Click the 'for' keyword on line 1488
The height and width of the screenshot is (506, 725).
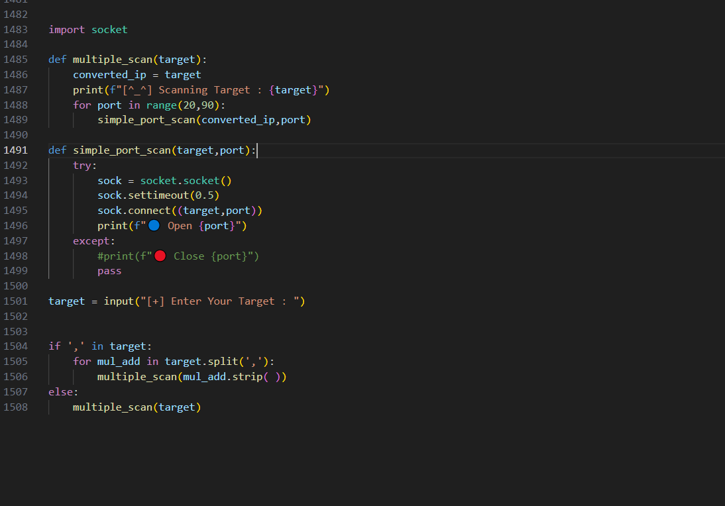click(82, 105)
